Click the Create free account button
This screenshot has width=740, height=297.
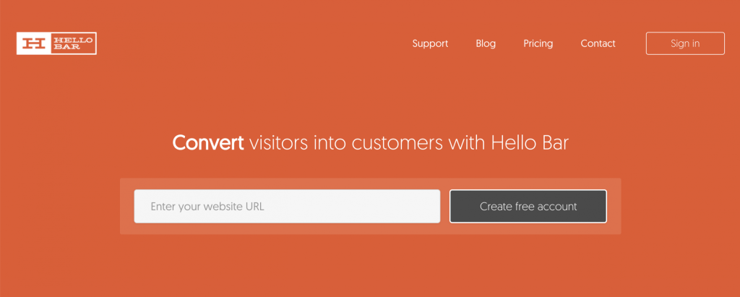528,207
